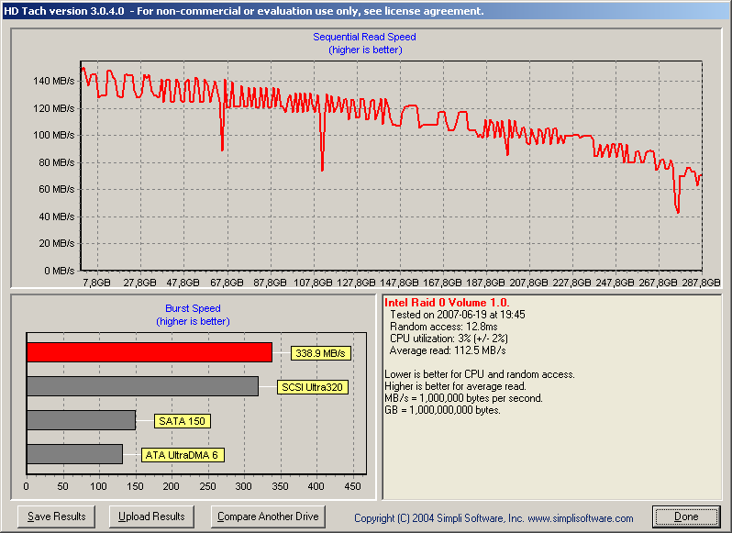Click the gray ATA UltraDMA 6 bar

74,454
